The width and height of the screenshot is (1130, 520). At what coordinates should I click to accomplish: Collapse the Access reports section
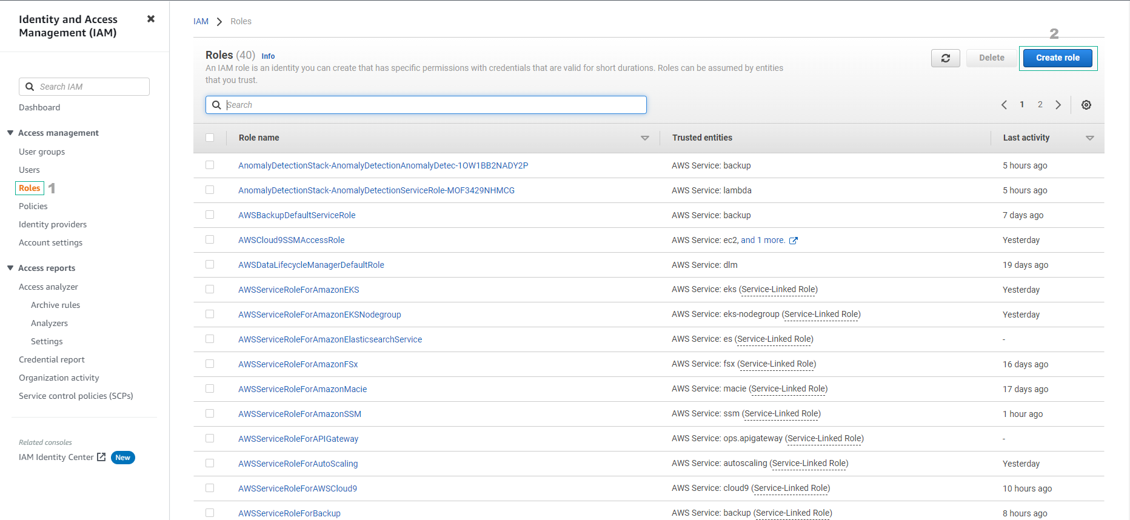[x=10, y=268]
